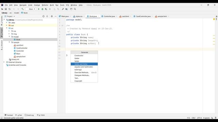
Task: Expand External Libraries node
Action: [x=4, y=62]
